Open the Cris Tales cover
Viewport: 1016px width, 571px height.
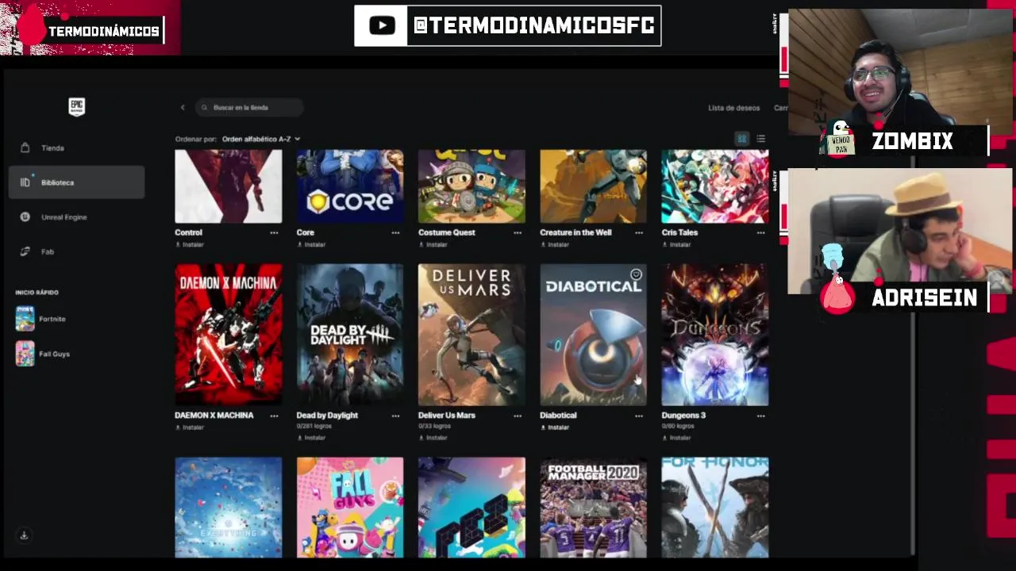715,186
